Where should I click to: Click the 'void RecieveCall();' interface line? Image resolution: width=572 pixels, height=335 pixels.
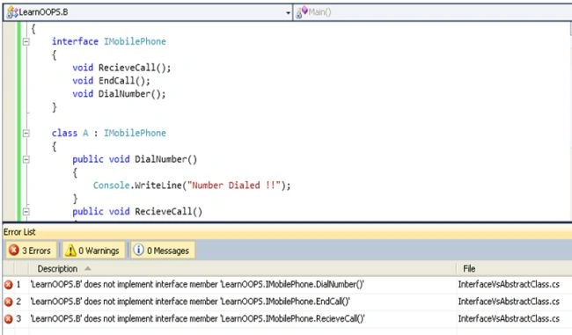click(121, 68)
